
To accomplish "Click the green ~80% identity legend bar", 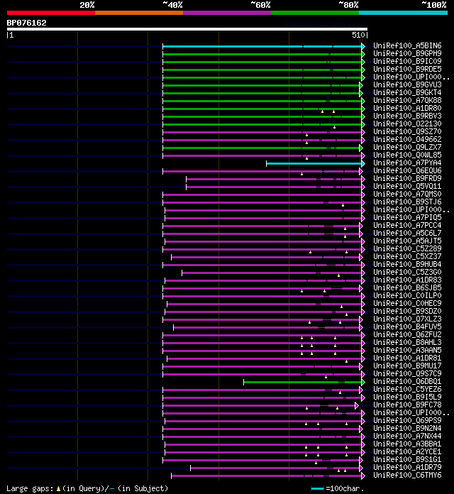I will click(315, 13).
